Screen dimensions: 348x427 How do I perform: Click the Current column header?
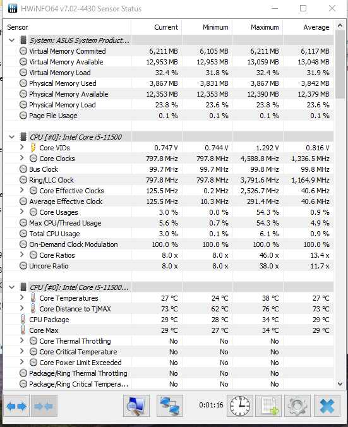pyautogui.click(x=157, y=27)
